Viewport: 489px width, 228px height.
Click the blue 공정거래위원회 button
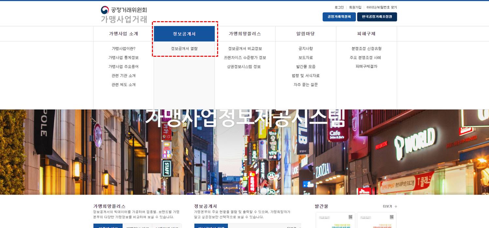pyautogui.click(x=339, y=17)
